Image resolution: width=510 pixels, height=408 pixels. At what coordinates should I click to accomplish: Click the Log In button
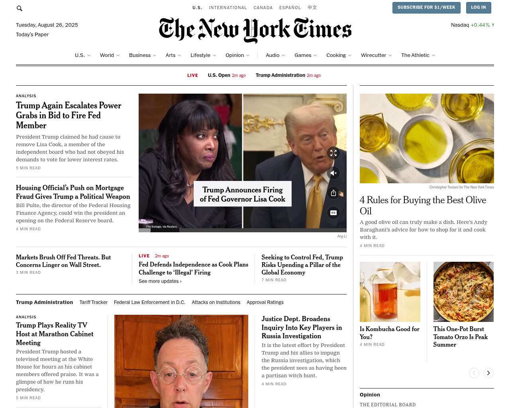pos(479,8)
